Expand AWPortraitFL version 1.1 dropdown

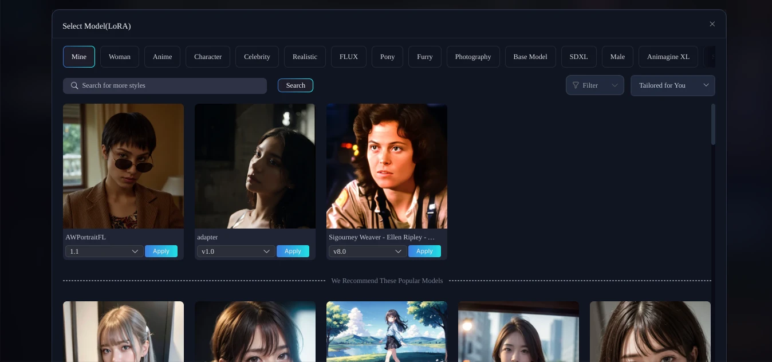click(104, 251)
